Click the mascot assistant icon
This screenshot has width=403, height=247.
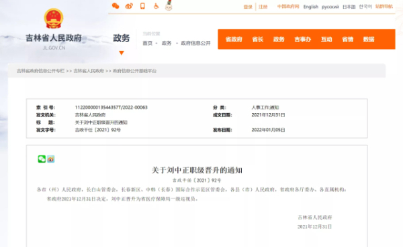coord(169,5)
